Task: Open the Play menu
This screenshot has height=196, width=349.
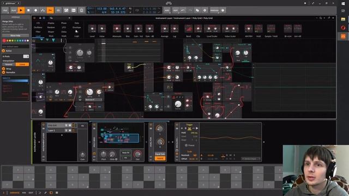Action: [14, 10]
